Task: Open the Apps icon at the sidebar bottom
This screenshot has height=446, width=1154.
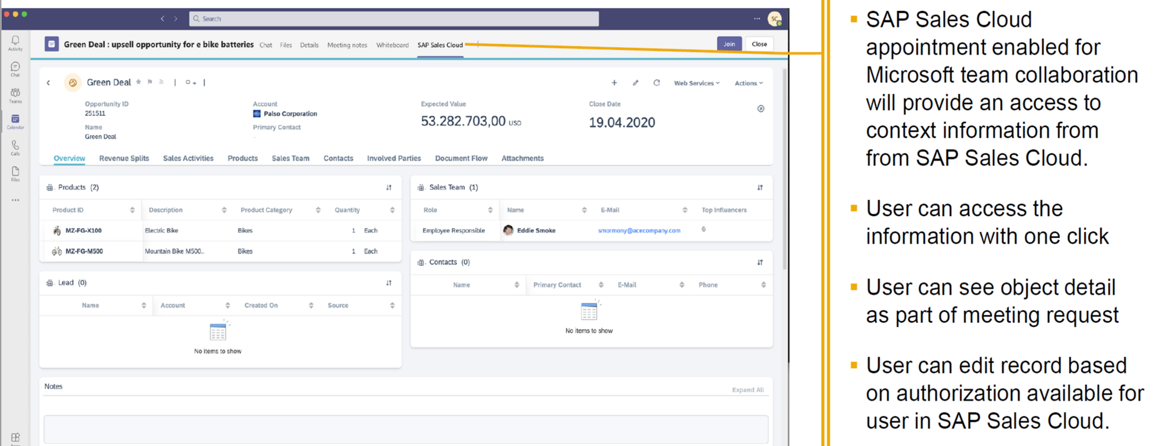Action: (16, 438)
